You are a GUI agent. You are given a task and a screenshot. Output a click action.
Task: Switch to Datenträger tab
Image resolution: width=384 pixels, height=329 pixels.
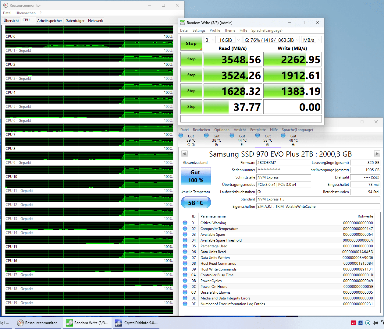click(75, 21)
